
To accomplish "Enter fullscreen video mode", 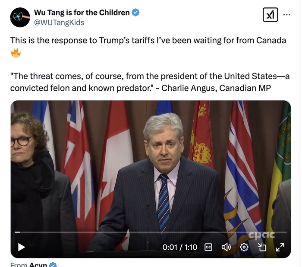I will [x=280, y=247].
